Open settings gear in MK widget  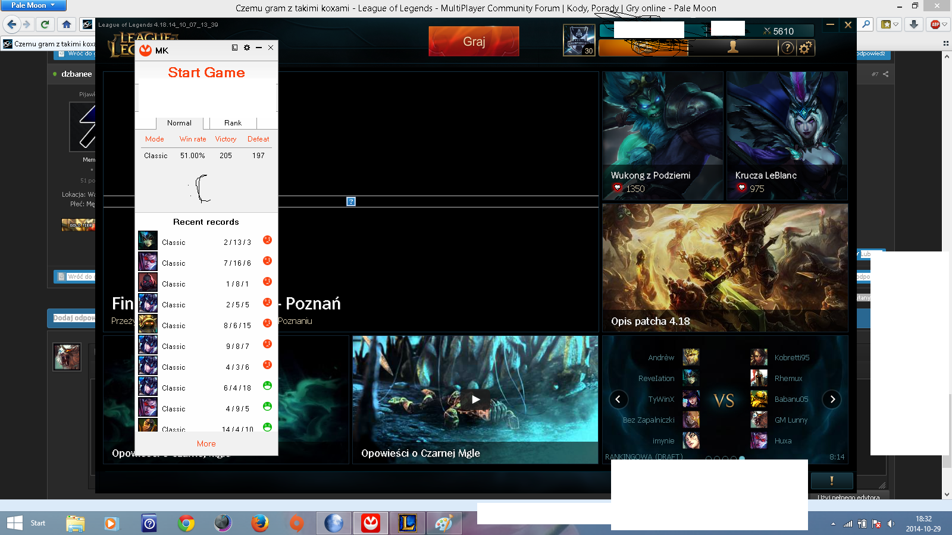point(247,48)
